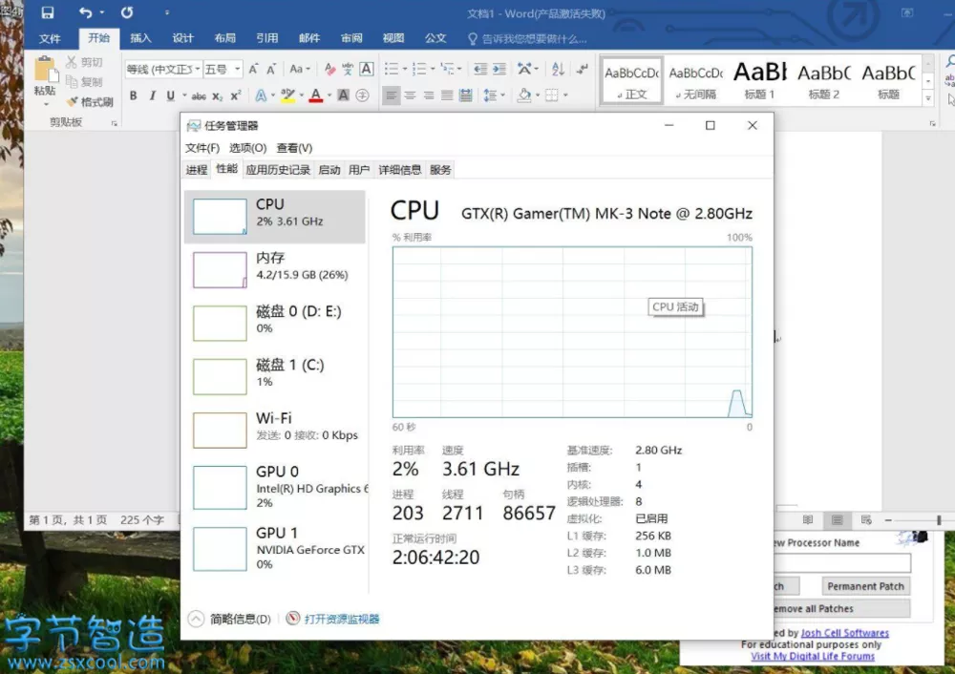Open text effects and typography
This screenshot has height=674, width=955.
(x=261, y=95)
